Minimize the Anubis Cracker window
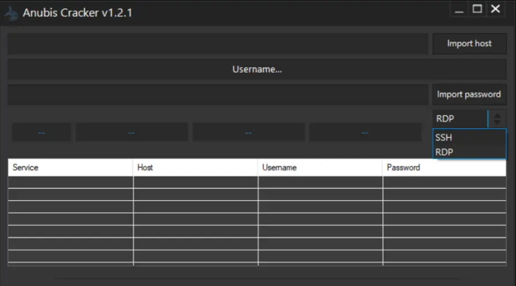Viewport: 516px width, 286px height. 459,9
